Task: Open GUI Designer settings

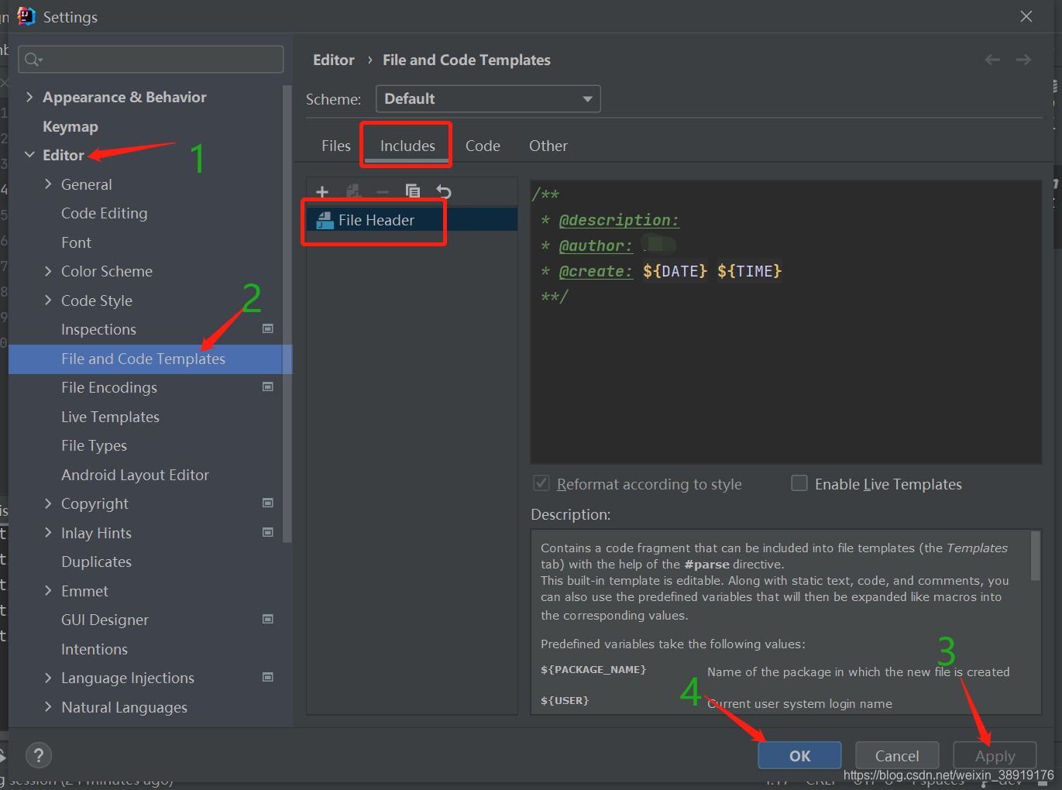Action: click(105, 620)
